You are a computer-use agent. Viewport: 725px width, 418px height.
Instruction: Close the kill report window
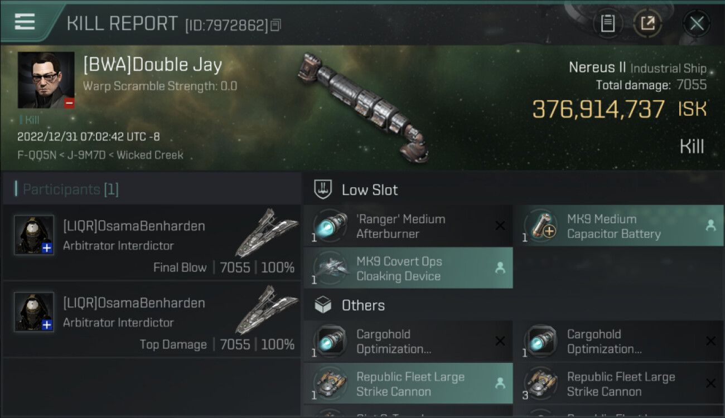point(697,23)
